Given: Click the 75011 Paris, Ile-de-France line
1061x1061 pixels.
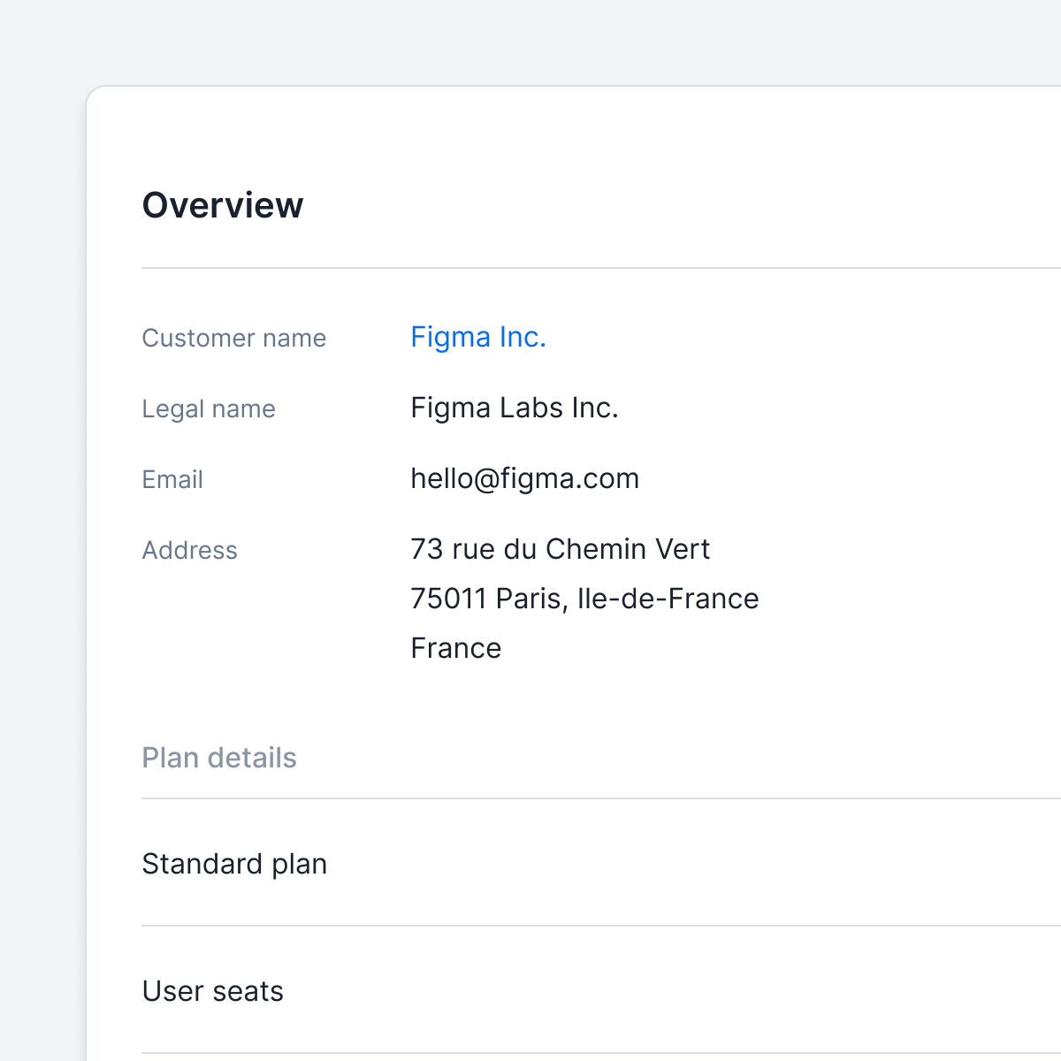Looking at the screenshot, I should tap(584, 599).
